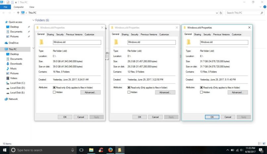Open the Action Center notification icon
Viewport: 267px width, 154px height.
(261, 150)
